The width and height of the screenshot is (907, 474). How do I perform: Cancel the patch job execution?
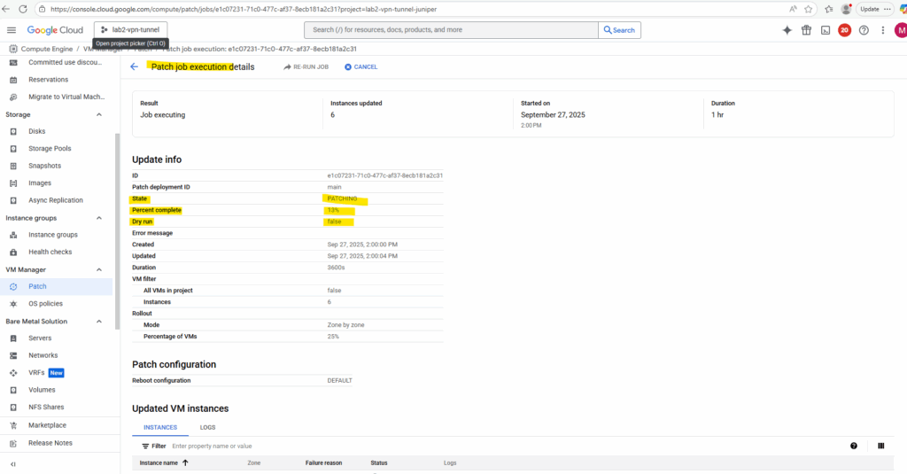click(x=361, y=67)
